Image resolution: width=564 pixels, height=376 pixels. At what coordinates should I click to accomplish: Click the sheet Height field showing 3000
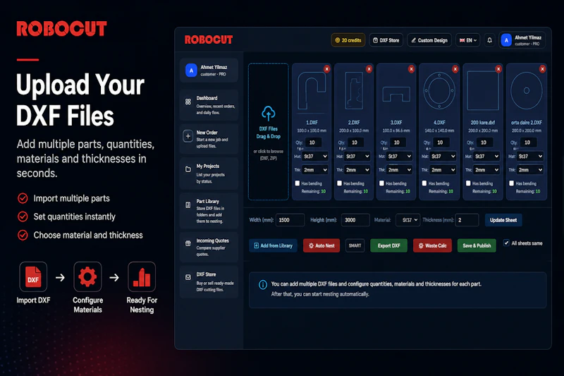[355, 220]
